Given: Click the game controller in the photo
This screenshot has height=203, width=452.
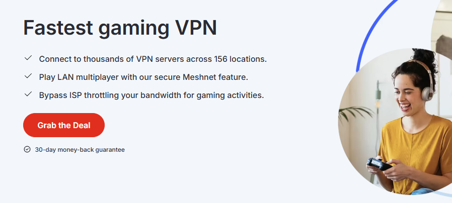Looking at the screenshot, I should [x=379, y=164].
